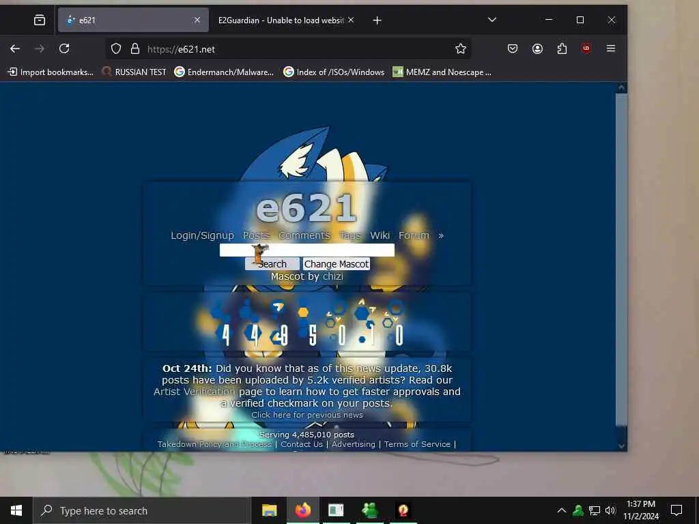Open the Windows Start menu
This screenshot has width=699, height=524.
pos(16,510)
